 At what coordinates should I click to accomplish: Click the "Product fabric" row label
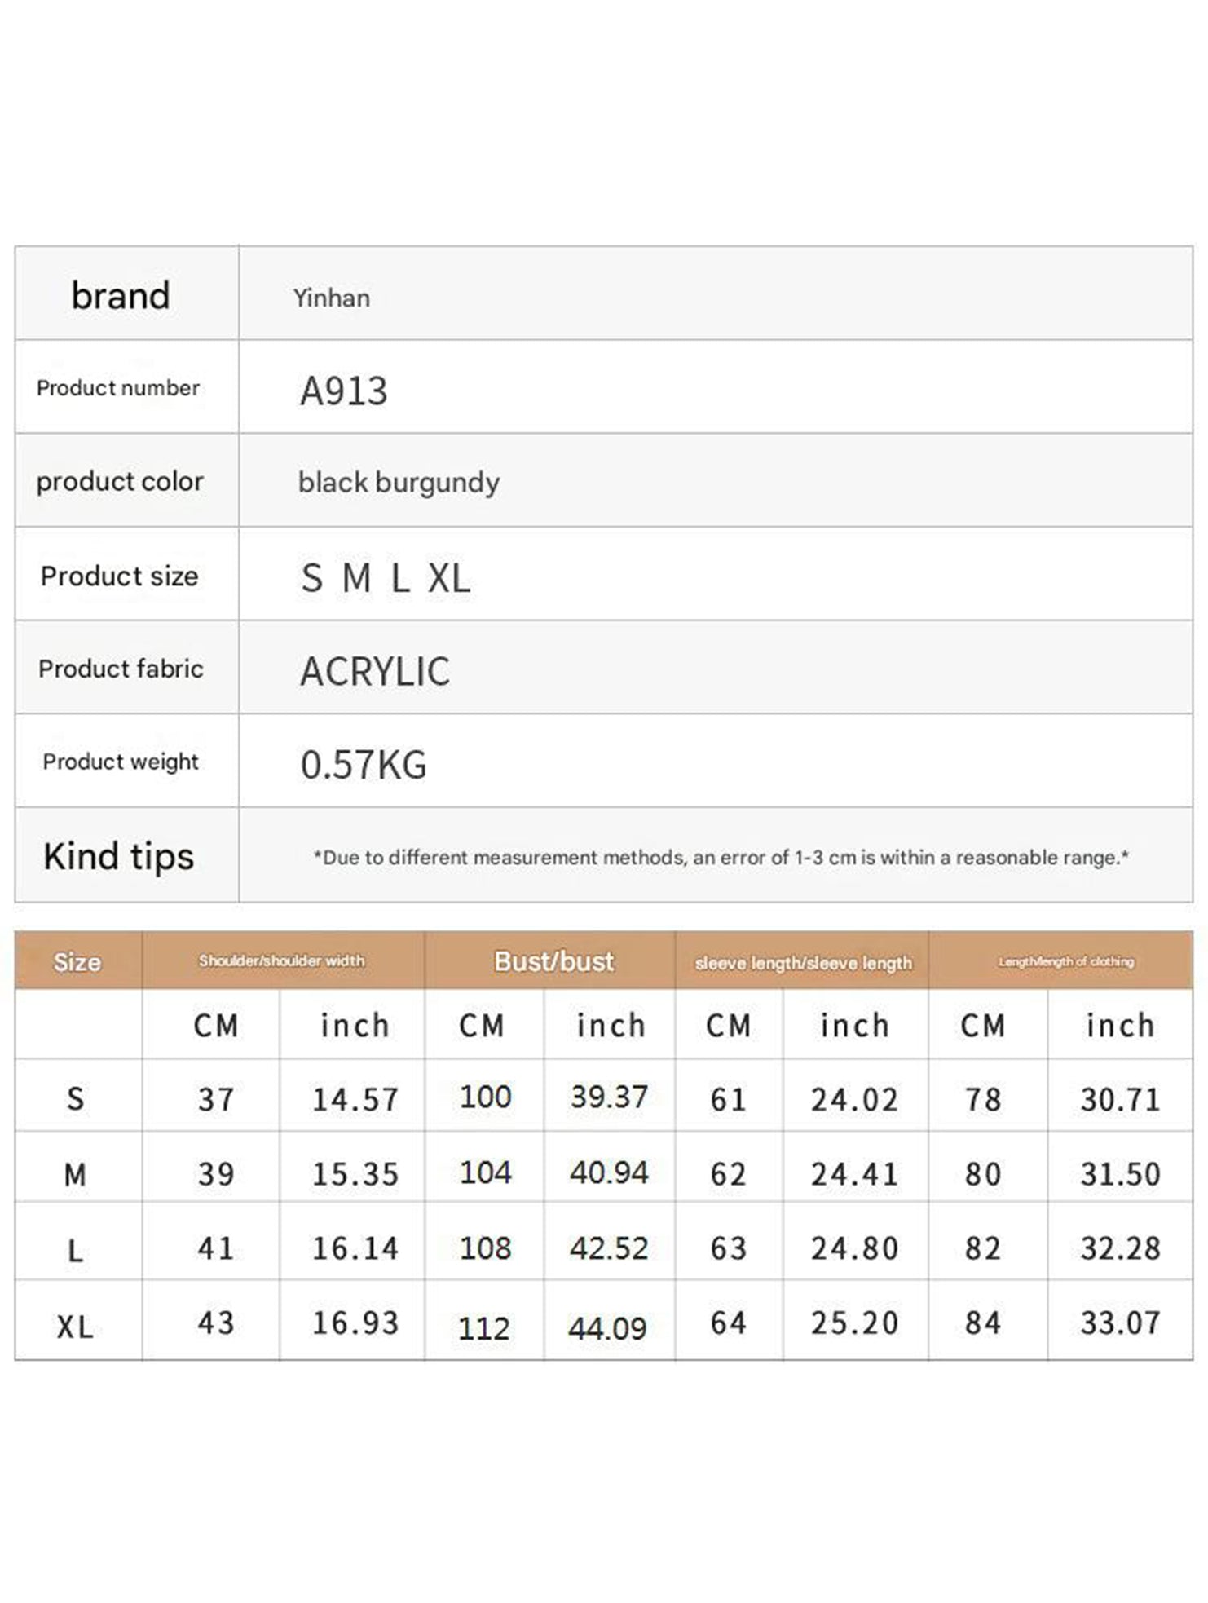coord(121,669)
